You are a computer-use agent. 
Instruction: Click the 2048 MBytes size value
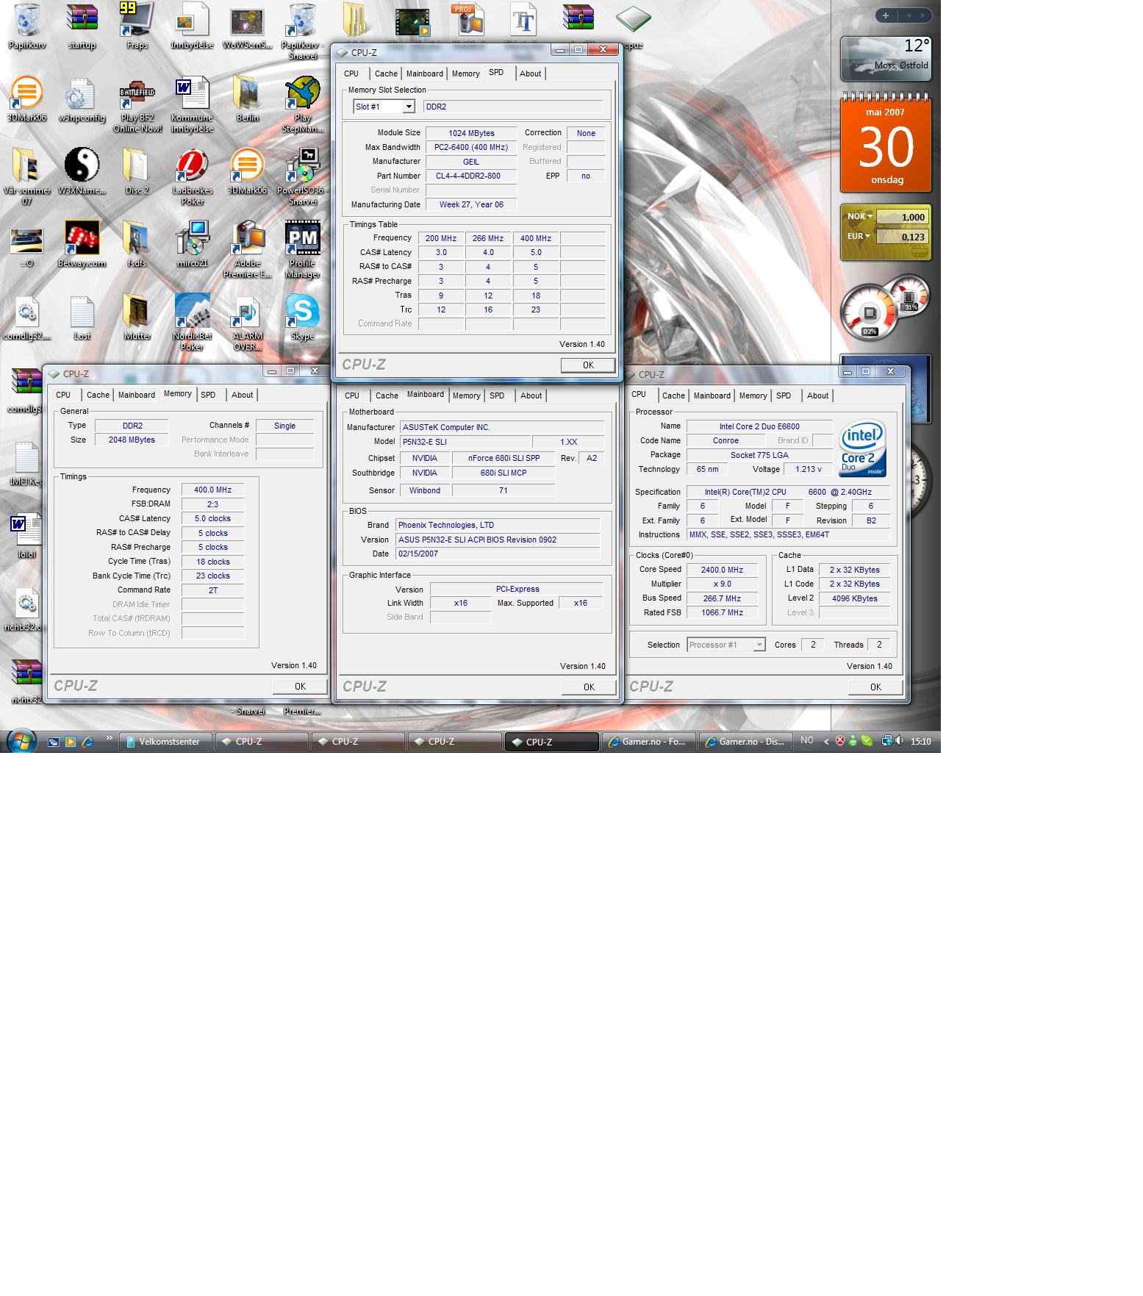(132, 440)
